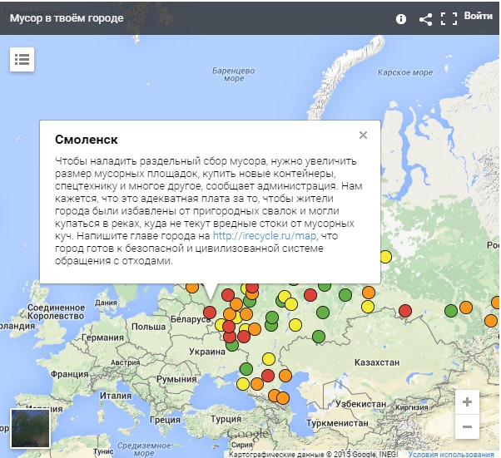Click the Туркменистан country label
The width and height of the screenshot is (501, 458).
(x=337, y=423)
